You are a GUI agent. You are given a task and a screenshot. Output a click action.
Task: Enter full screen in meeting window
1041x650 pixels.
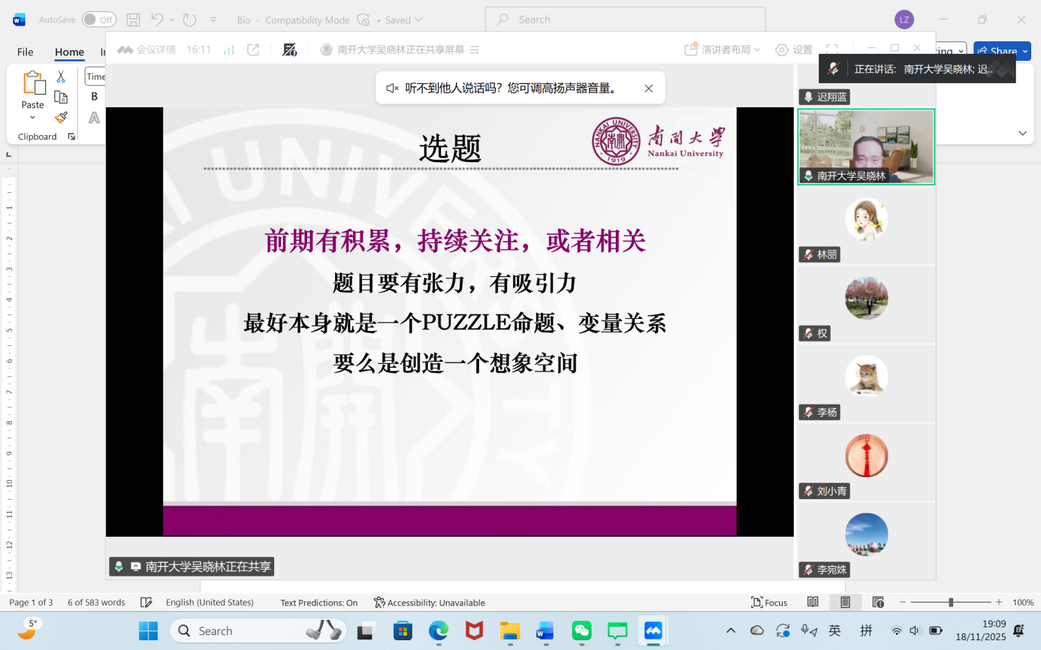[831, 50]
